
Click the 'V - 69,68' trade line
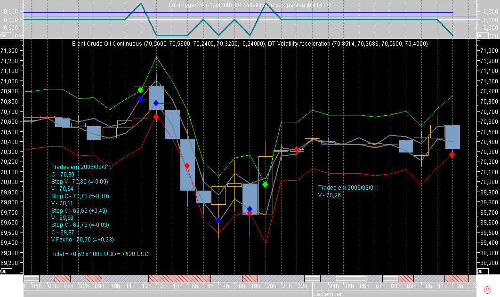click(63, 218)
